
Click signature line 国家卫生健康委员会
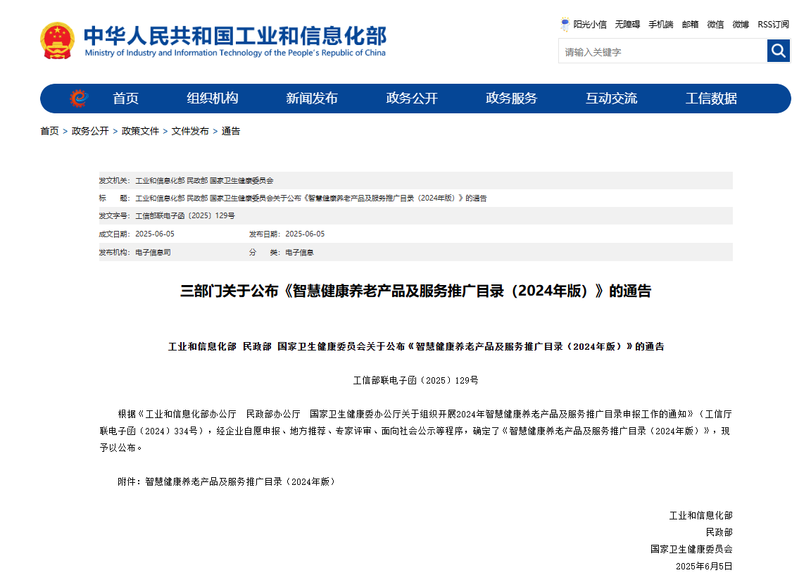[691, 549]
